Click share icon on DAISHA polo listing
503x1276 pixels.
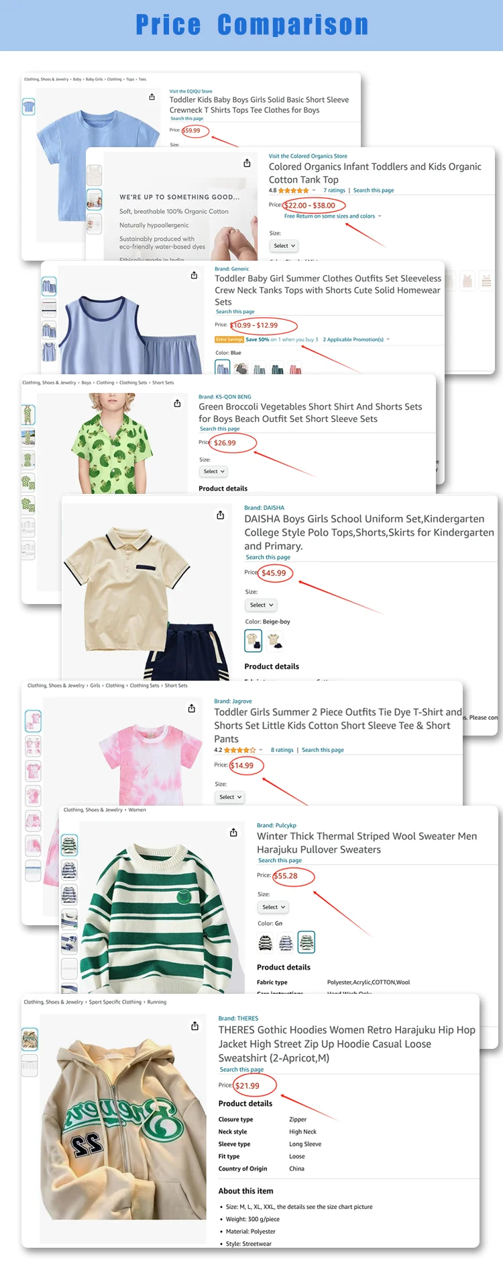pyautogui.click(x=220, y=515)
